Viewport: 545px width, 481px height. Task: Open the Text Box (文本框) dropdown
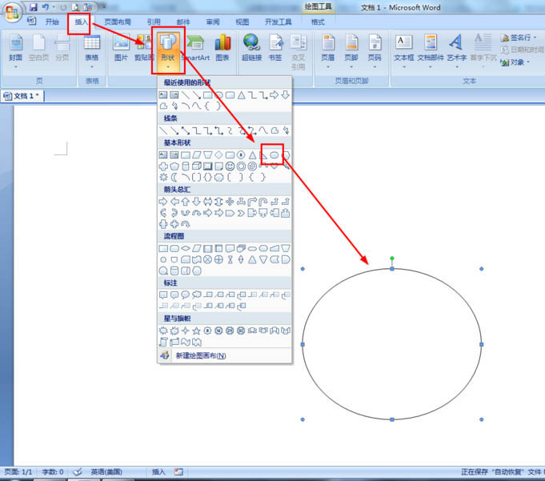[x=404, y=50]
